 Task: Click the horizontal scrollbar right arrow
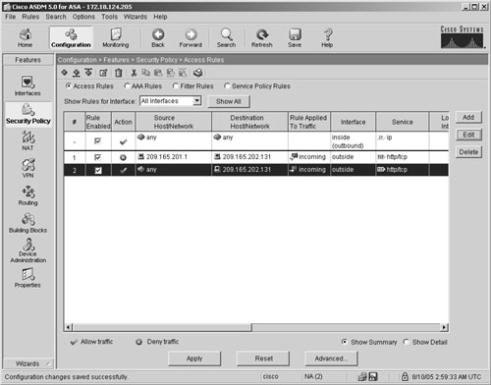point(444,327)
